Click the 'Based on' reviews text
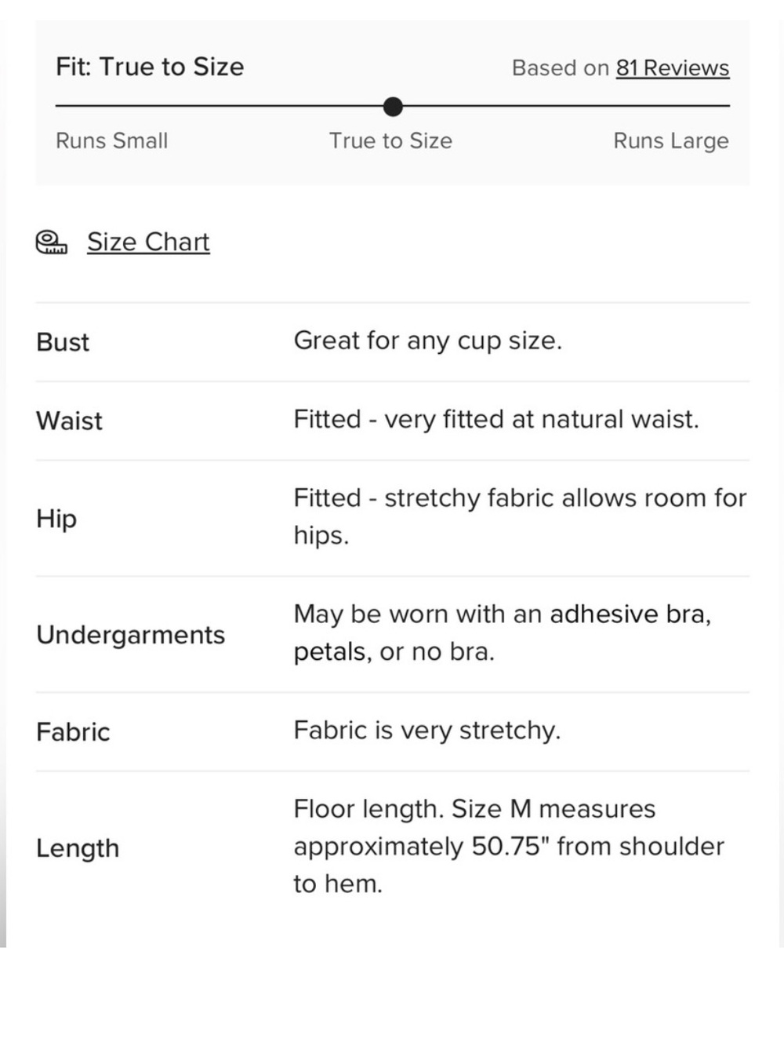The image size is (784, 1046). point(561,68)
